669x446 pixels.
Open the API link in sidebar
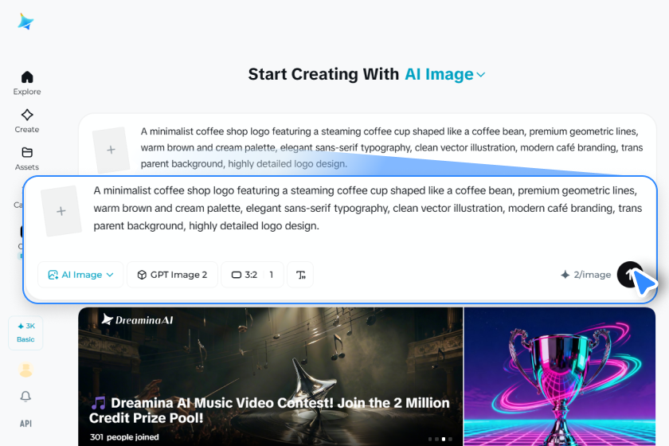[25, 424]
